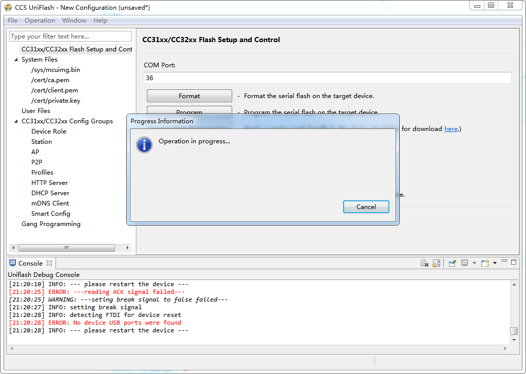Click 'seting break signal to false failed' warning
The image size is (526, 374).
point(118,300)
